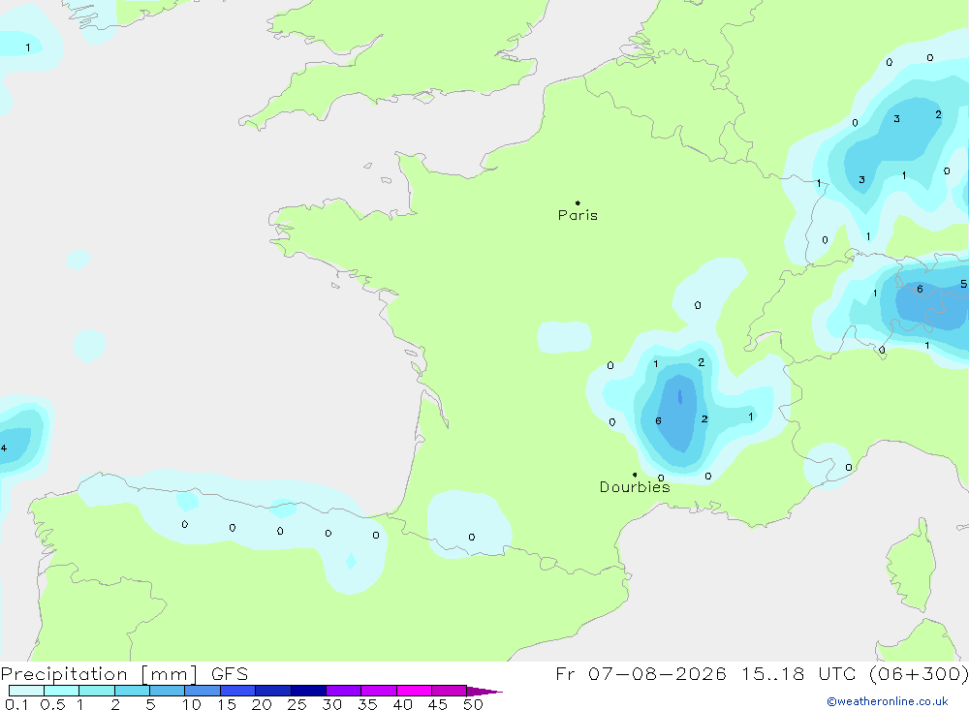Select the 1–2 mm legend color swatch
The image size is (969, 710).
[x=97, y=691]
